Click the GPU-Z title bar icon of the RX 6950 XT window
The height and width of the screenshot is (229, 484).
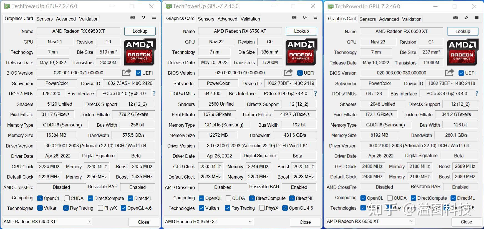coord(7,6)
